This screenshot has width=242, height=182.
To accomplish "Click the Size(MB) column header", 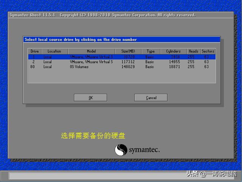I will coord(128,51).
